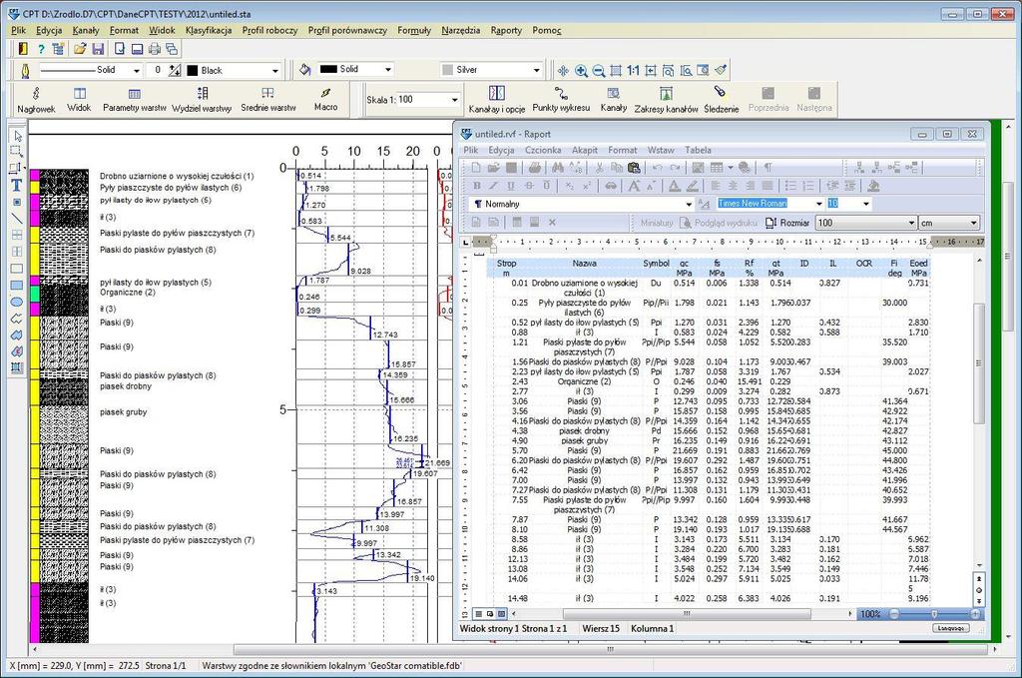Open Czcionka menu in Raport window

[543, 150]
